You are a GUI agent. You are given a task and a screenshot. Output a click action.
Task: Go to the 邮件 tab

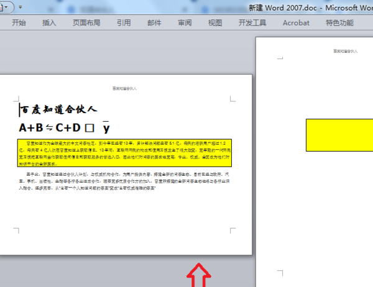tap(154, 23)
